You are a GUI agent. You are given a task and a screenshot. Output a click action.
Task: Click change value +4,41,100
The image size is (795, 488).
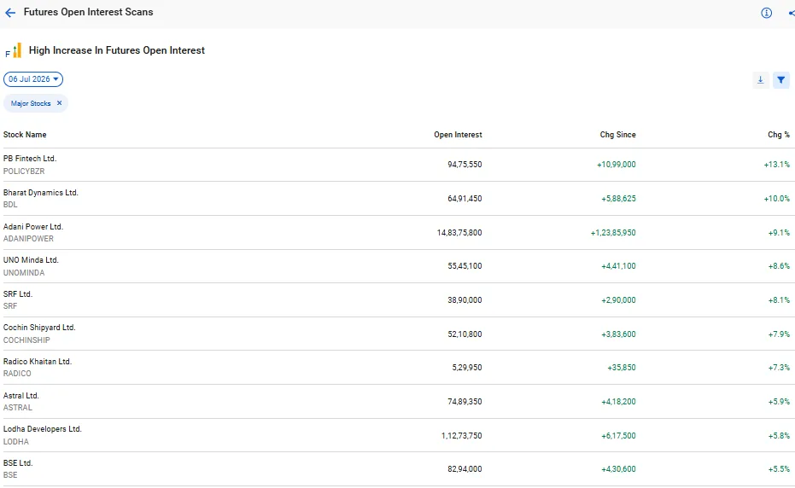pyautogui.click(x=618, y=266)
